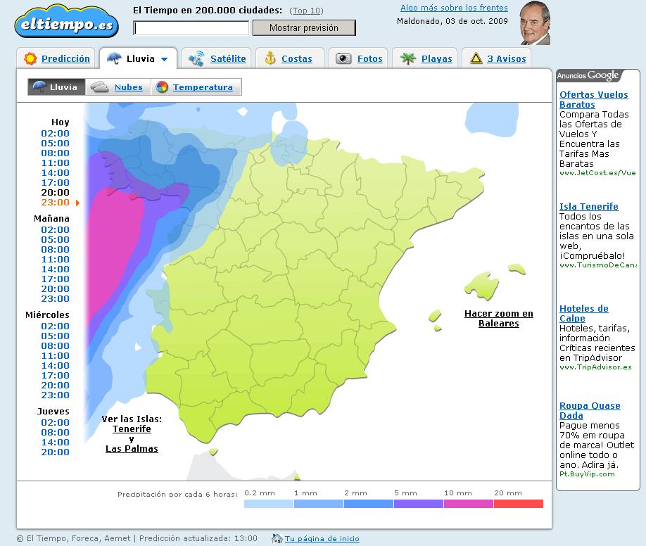Image resolution: width=646 pixels, height=546 pixels.
Task: Open Hoteles de Calpe ad link
Action: pos(584,313)
